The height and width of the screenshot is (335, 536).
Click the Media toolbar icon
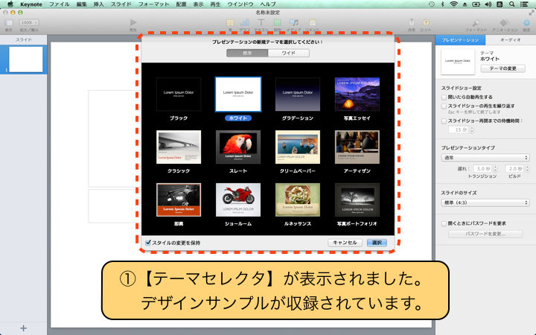293,22
